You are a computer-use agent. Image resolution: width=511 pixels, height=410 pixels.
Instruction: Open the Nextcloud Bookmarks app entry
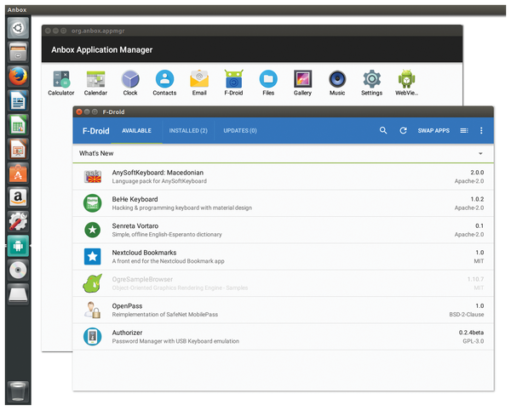click(x=283, y=257)
